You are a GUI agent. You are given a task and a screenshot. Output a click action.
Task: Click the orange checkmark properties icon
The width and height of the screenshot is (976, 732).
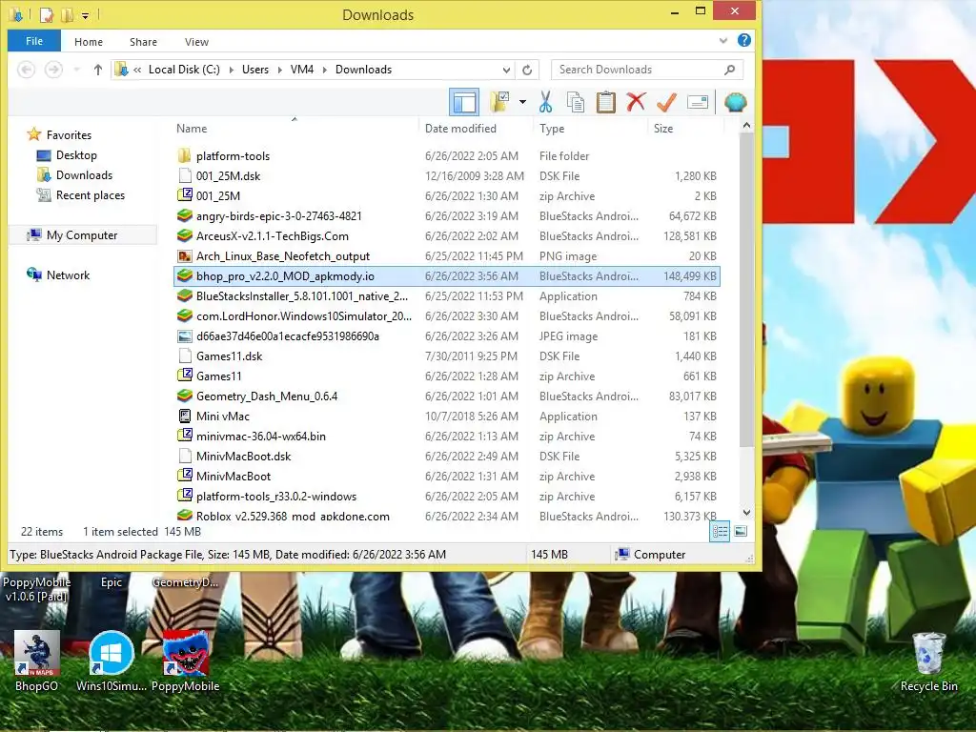tap(666, 102)
